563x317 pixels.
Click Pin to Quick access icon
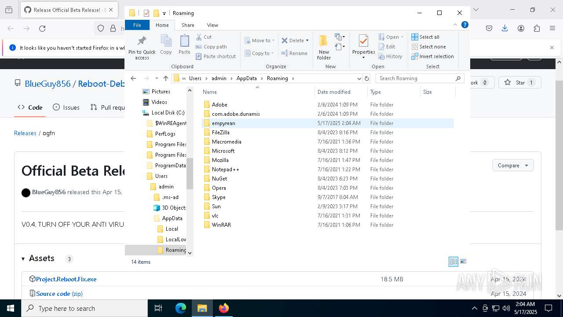tap(142, 48)
